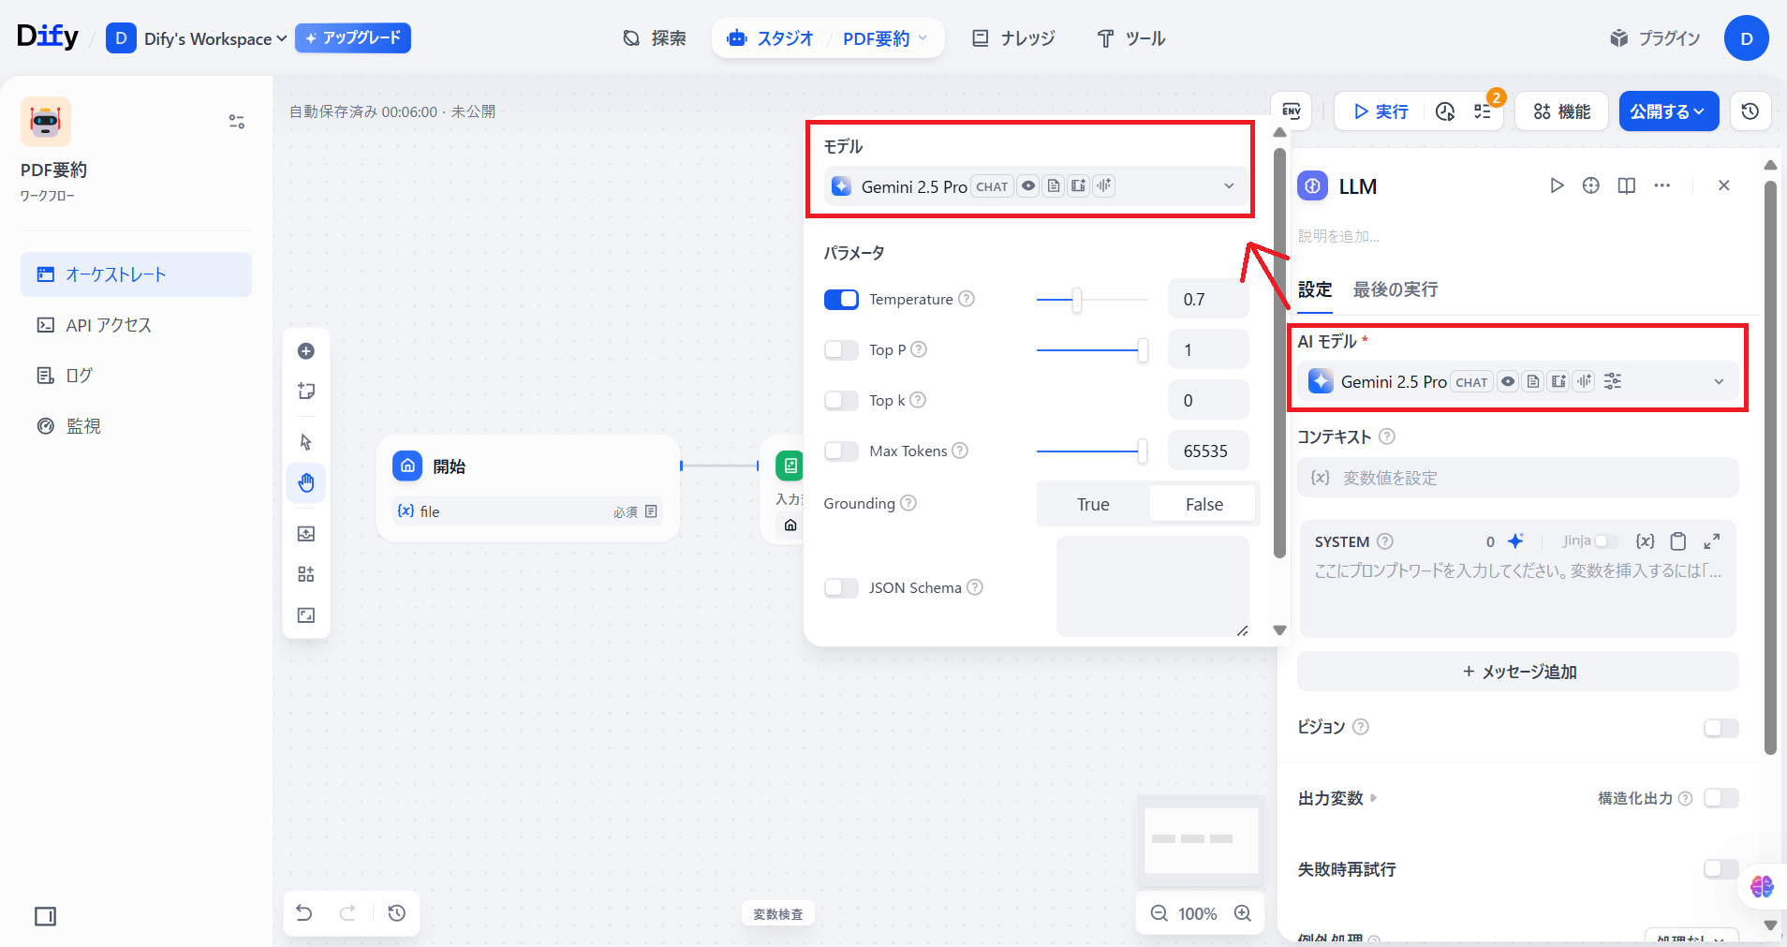Zoom in the canvas with plus magnifier
The image size is (1787, 947).
1243,913
